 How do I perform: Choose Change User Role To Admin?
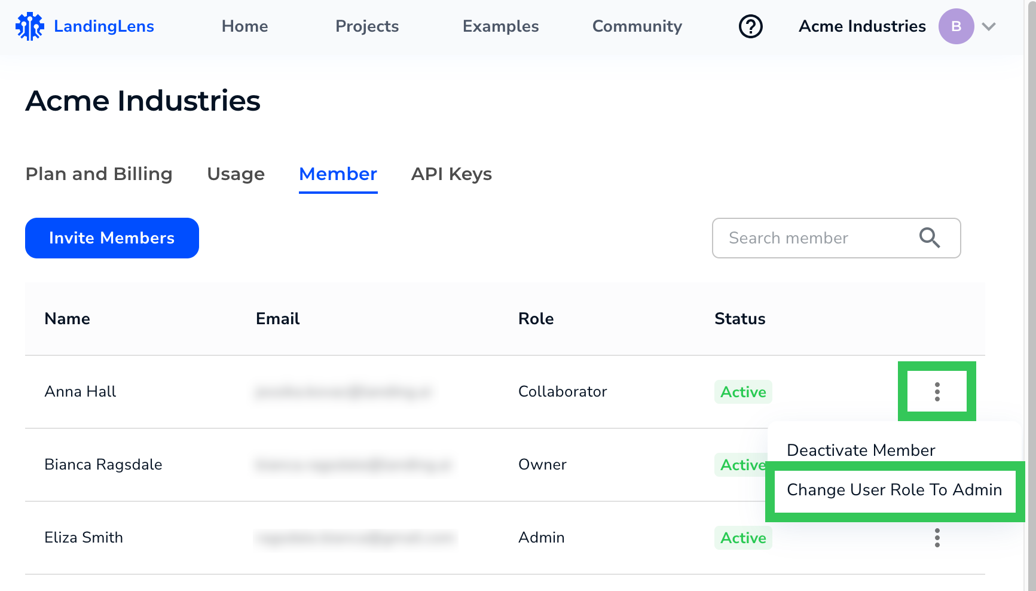point(894,490)
